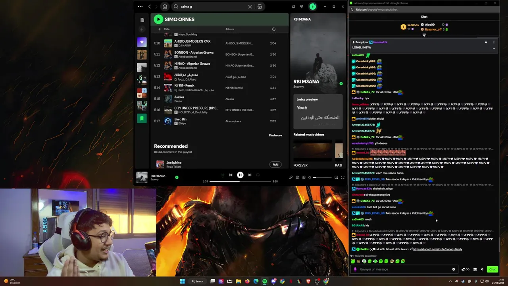This screenshot has height=286, width=508.
Task: Open Spotify miniplayer
Action: coord(336,178)
